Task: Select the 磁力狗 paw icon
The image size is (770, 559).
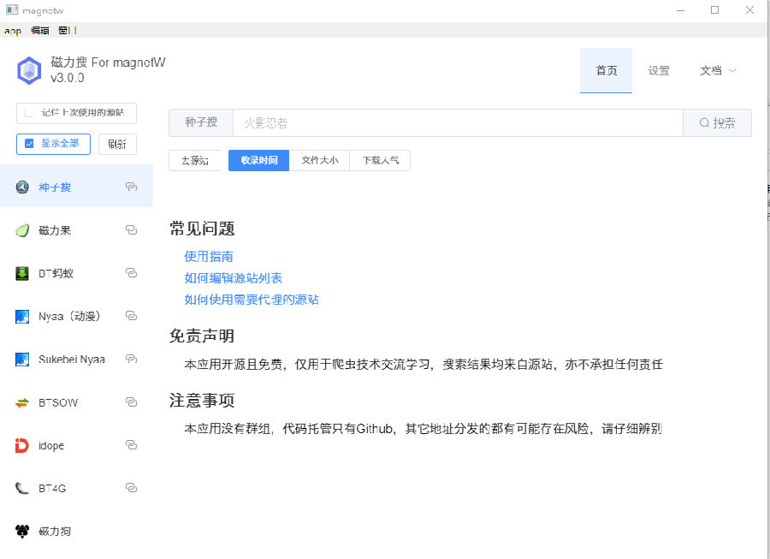Action: tap(22, 531)
